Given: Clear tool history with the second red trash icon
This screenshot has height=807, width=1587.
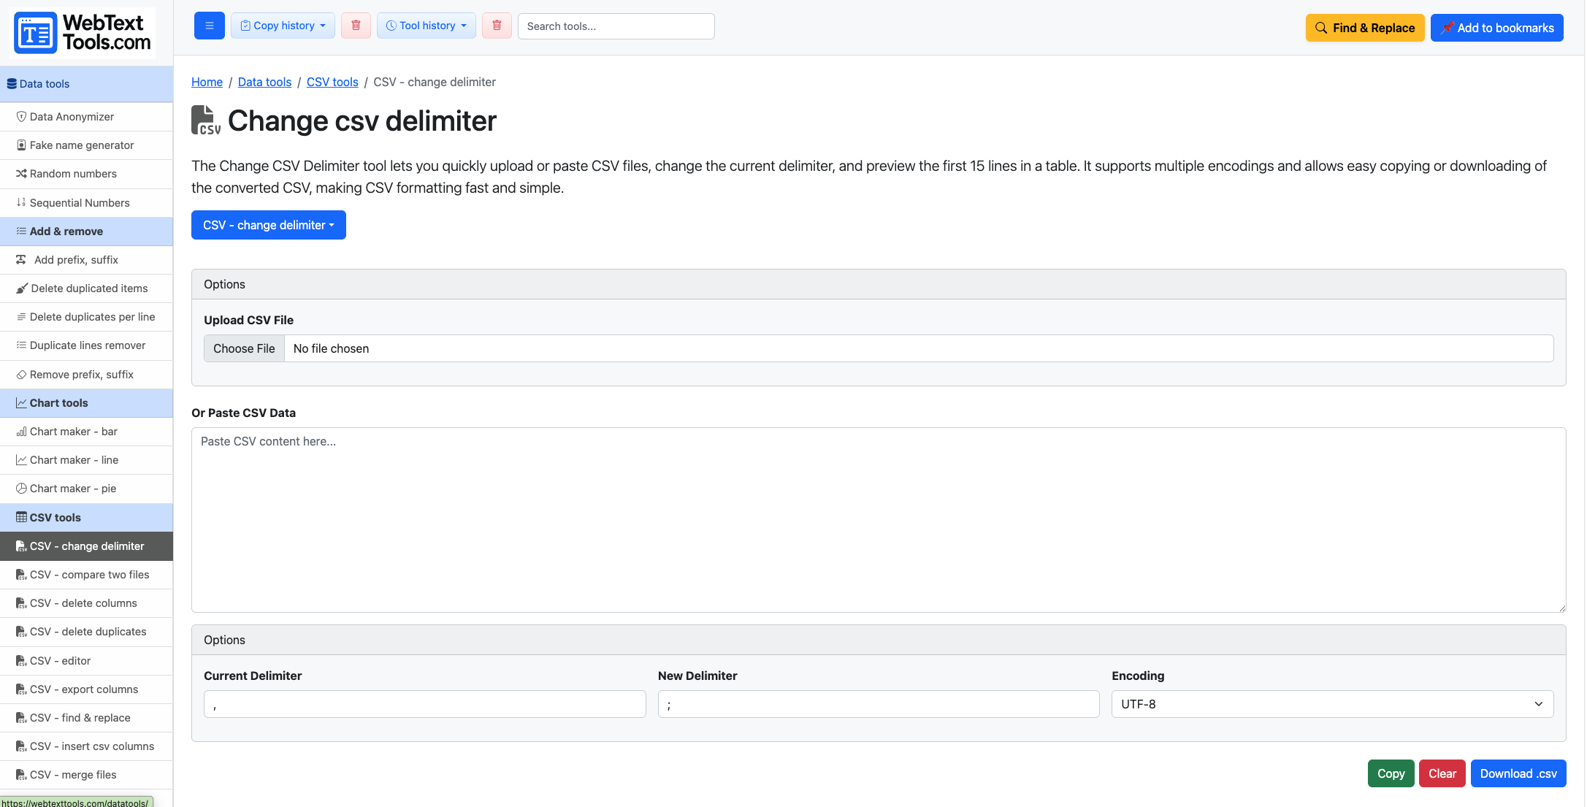Looking at the screenshot, I should pos(497,26).
